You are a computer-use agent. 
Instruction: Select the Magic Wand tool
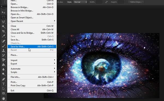(4, 26)
